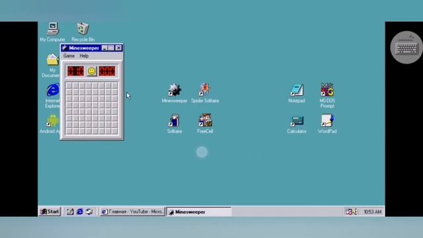Click the taskbar clock showing 10:53 AM
The height and width of the screenshot is (238, 423).
point(373,212)
